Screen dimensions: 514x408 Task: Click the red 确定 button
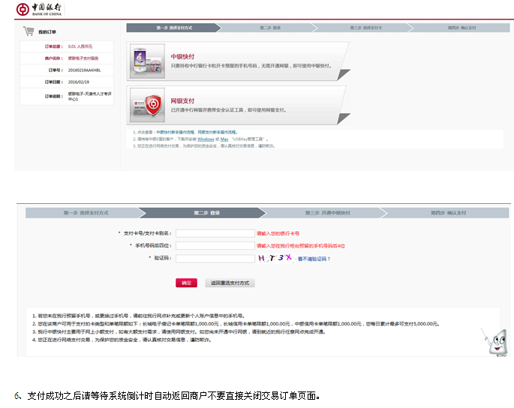[x=186, y=283]
